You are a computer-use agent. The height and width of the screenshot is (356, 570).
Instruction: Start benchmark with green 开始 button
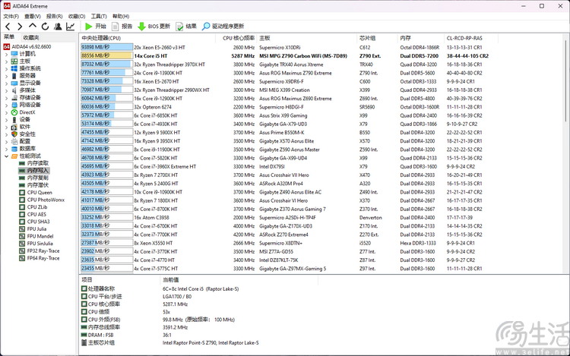pos(96,27)
